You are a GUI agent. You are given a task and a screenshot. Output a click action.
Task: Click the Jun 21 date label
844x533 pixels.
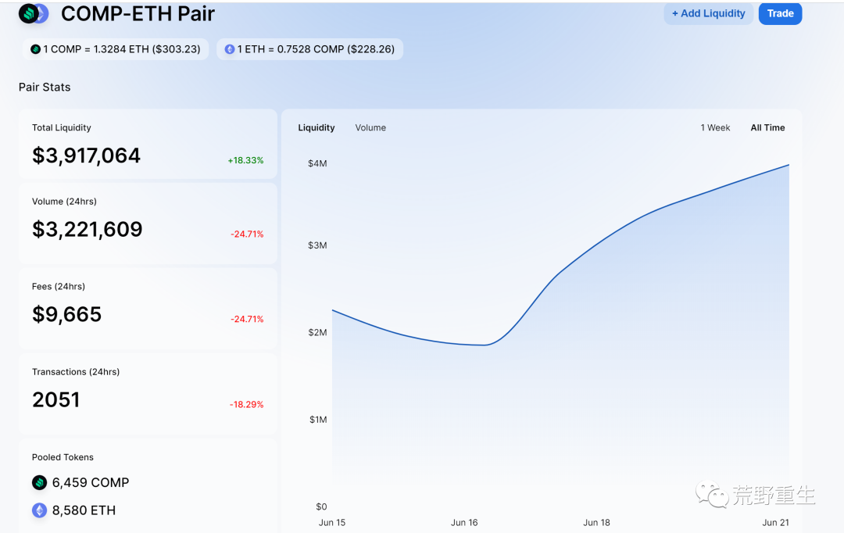coord(776,523)
